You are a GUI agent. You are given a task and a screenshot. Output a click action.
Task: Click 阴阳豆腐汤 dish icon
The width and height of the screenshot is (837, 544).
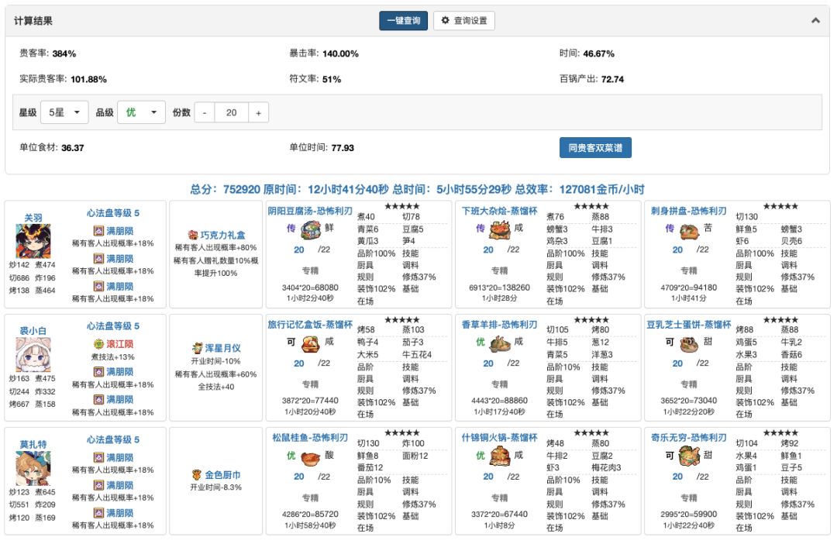[311, 230]
